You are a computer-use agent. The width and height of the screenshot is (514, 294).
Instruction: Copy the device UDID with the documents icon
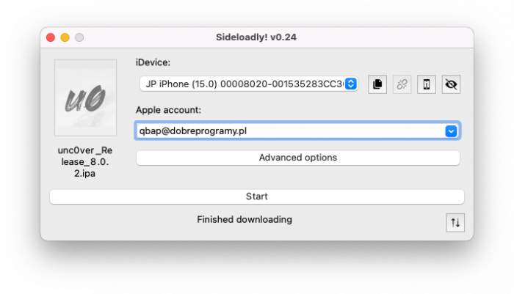pyautogui.click(x=377, y=84)
